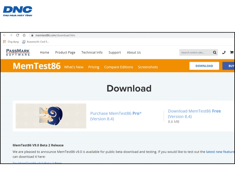Open the About Us menu

click(134, 53)
